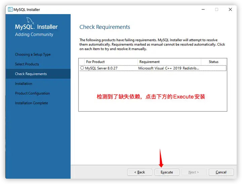
Task: Click the greyed-out Next button
Action: point(194,172)
